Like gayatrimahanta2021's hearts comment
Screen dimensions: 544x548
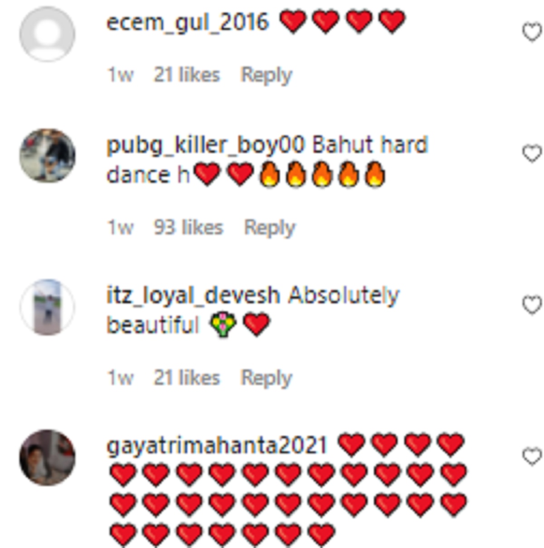[x=532, y=456]
